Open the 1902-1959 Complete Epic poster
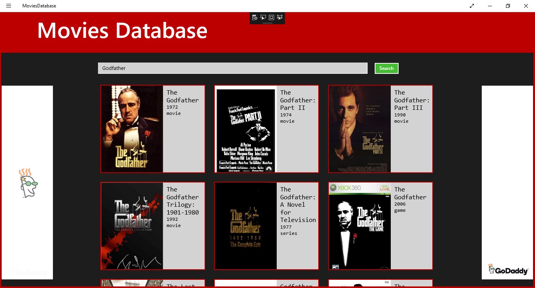 click(x=246, y=226)
